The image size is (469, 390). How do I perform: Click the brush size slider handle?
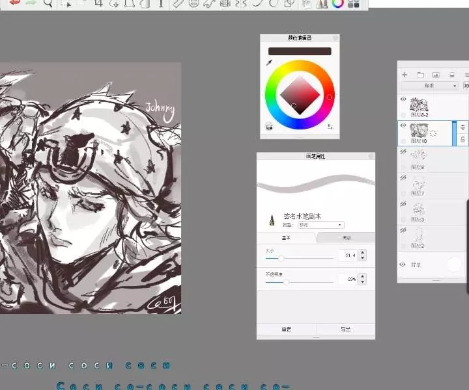click(x=281, y=259)
